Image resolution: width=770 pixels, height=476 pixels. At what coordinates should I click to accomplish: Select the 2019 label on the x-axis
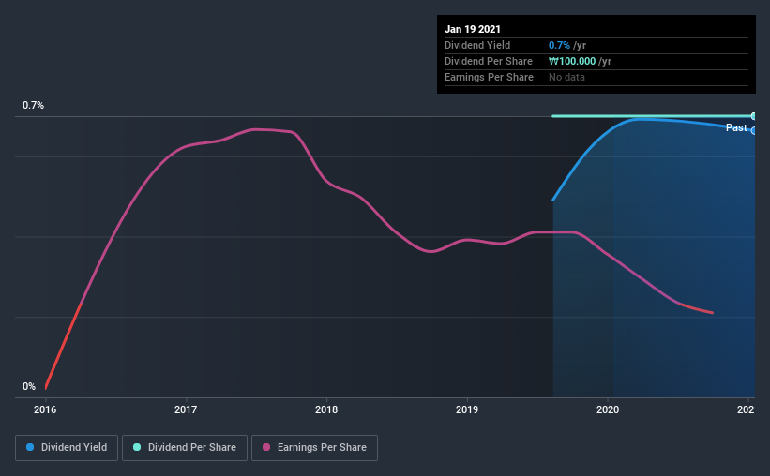[466, 409]
